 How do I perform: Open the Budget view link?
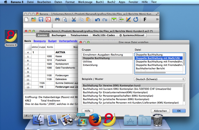pyautogui.click(x=52, y=41)
